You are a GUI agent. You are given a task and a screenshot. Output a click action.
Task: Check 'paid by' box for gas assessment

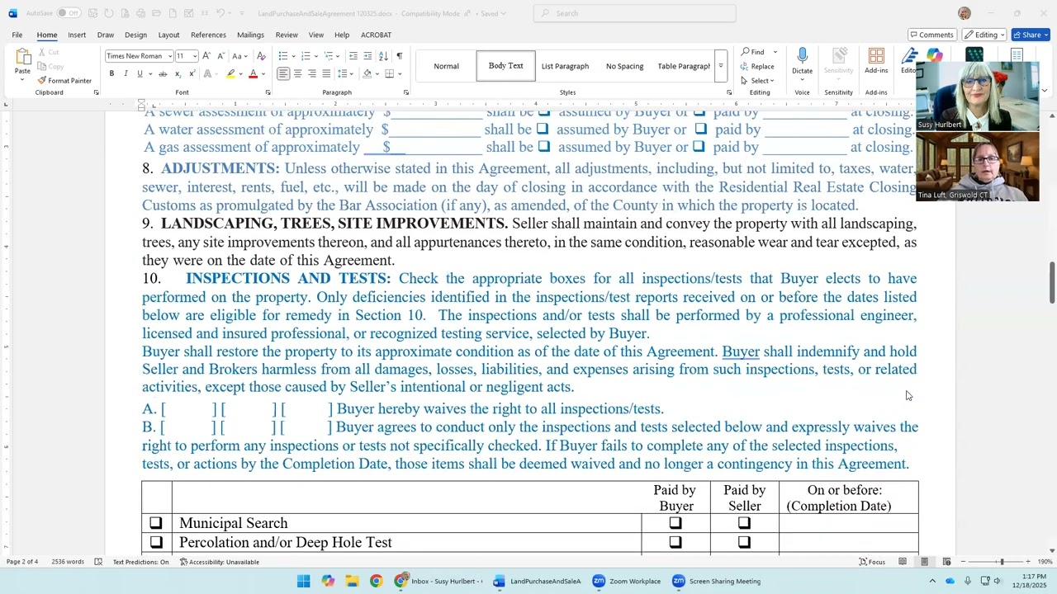pyautogui.click(x=699, y=147)
